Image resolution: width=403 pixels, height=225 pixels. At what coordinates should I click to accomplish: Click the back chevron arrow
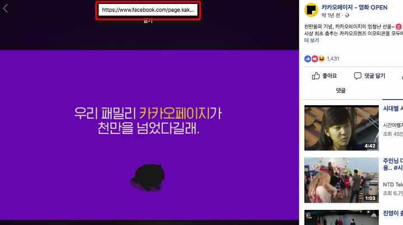(6, 8)
